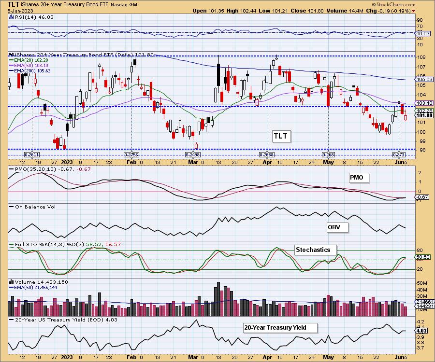Click the candlestick icon before the Daily price label
Viewport: 435px width, 362px height.
click(12, 55)
